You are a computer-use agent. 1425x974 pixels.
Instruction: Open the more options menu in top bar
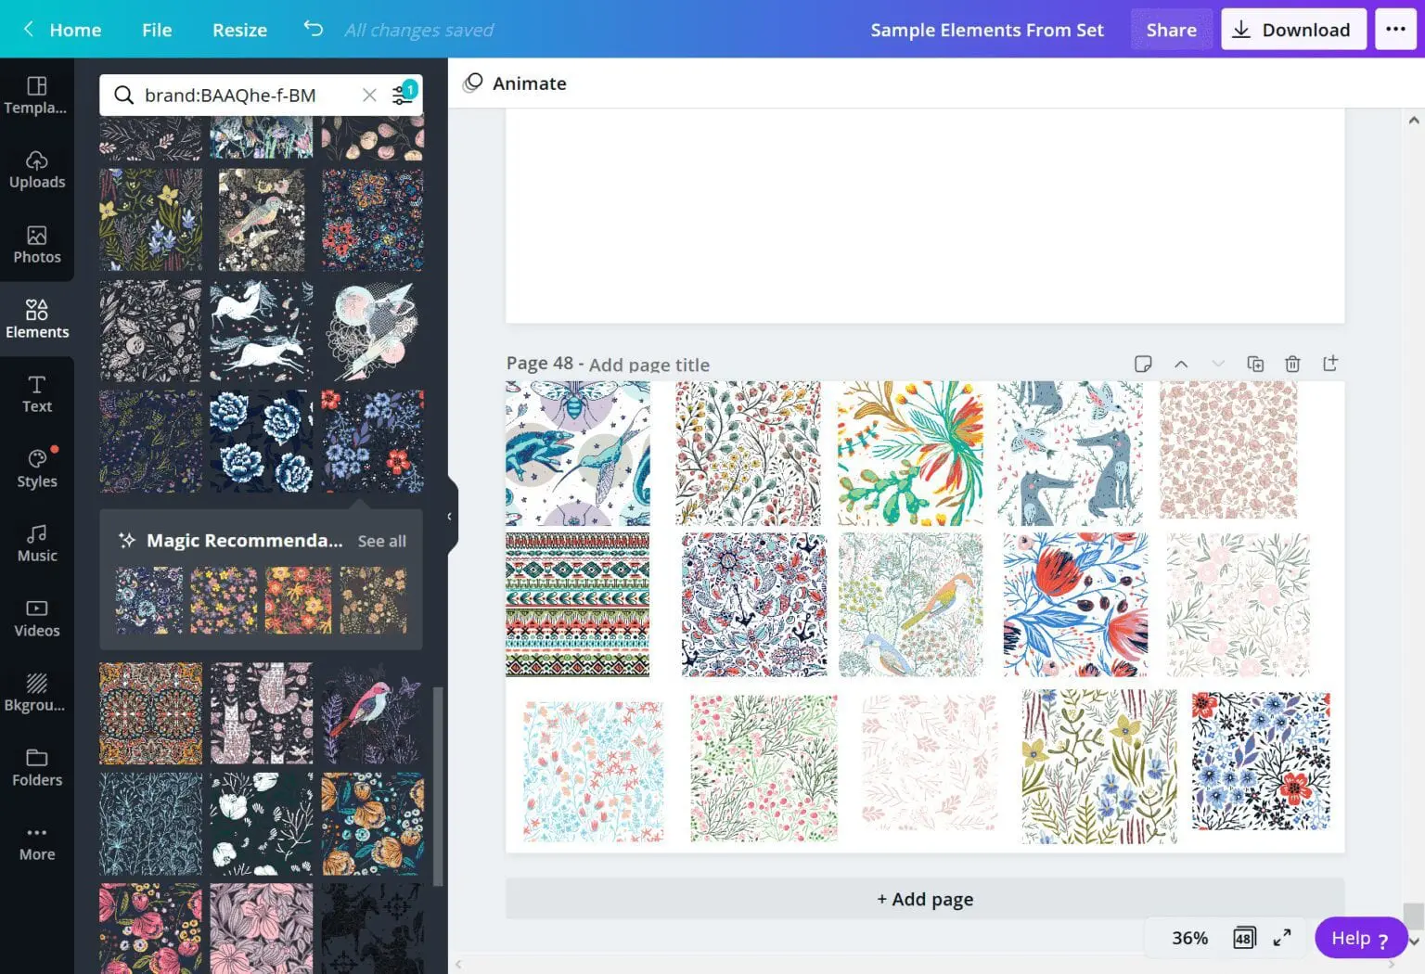tap(1395, 29)
